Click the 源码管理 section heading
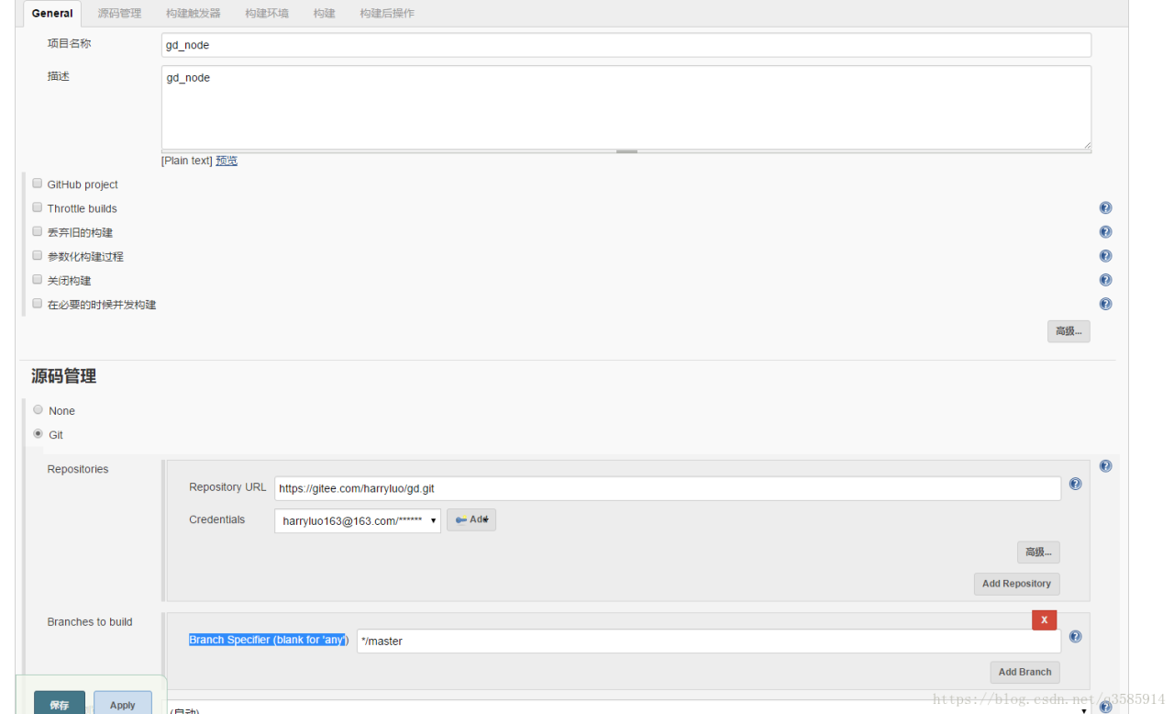The image size is (1174, 714). click(63, 376)
